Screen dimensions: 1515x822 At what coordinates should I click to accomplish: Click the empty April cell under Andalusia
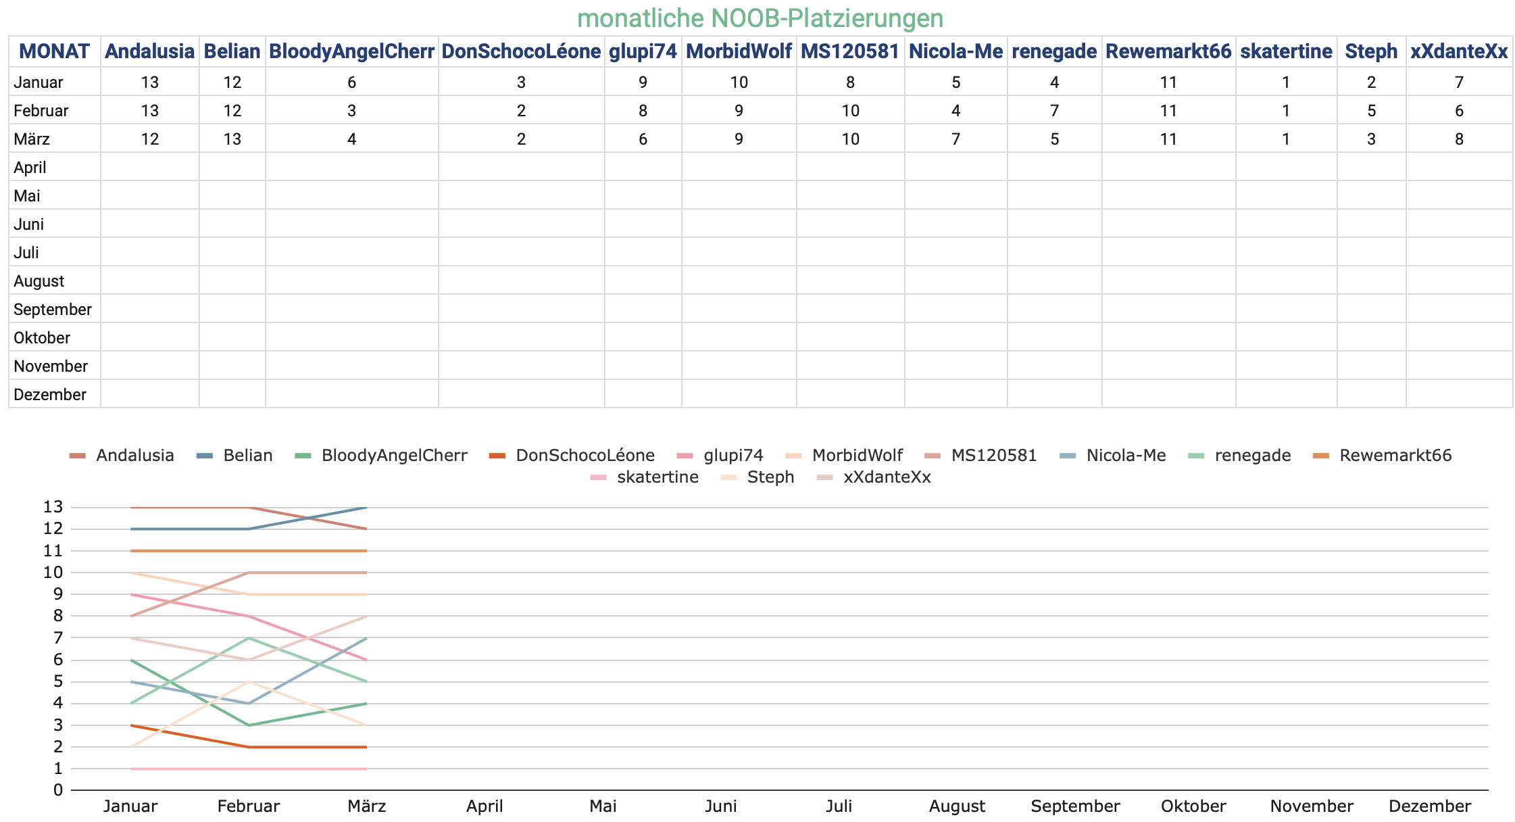tap(150, 168)
